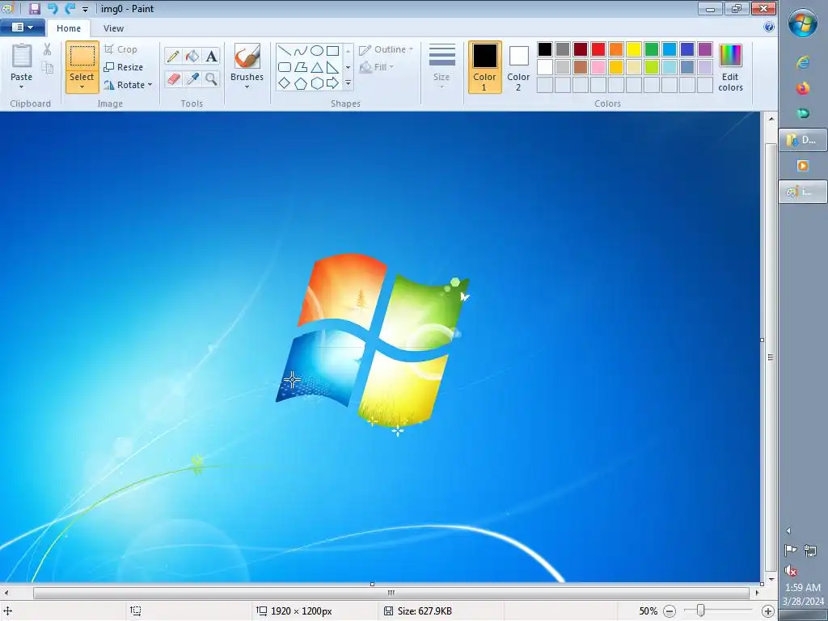Click the Copy icon in Clipboard group

[x=48, y=67]
